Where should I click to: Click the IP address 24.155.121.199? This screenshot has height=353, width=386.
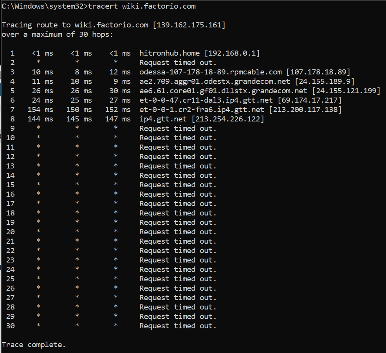(x=346, y=91)
